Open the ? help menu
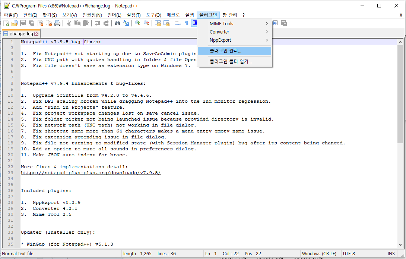 point(243,15)
